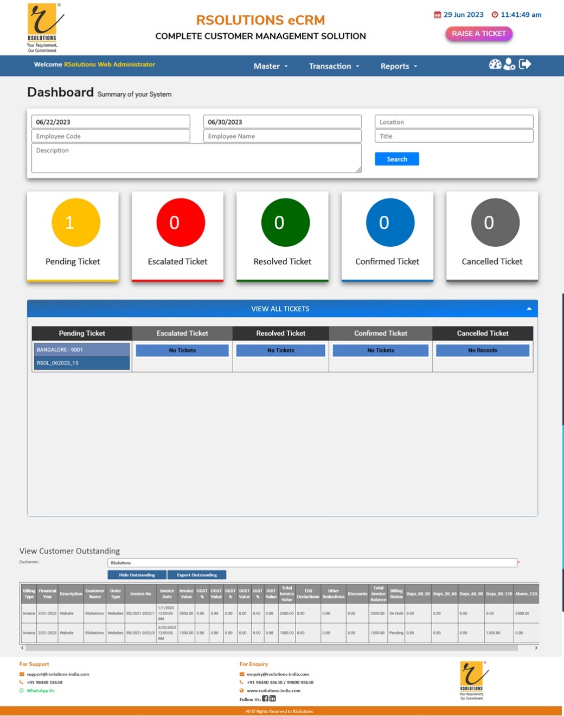Click the Hide Outstanding button

[137, 575]
